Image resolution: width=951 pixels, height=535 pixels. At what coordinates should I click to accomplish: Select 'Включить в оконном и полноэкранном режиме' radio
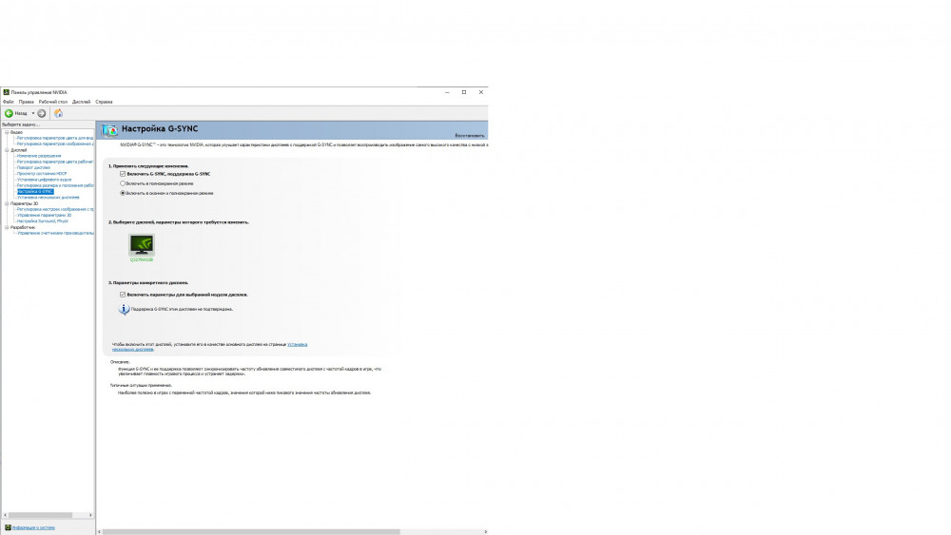[x=123, y=193]
